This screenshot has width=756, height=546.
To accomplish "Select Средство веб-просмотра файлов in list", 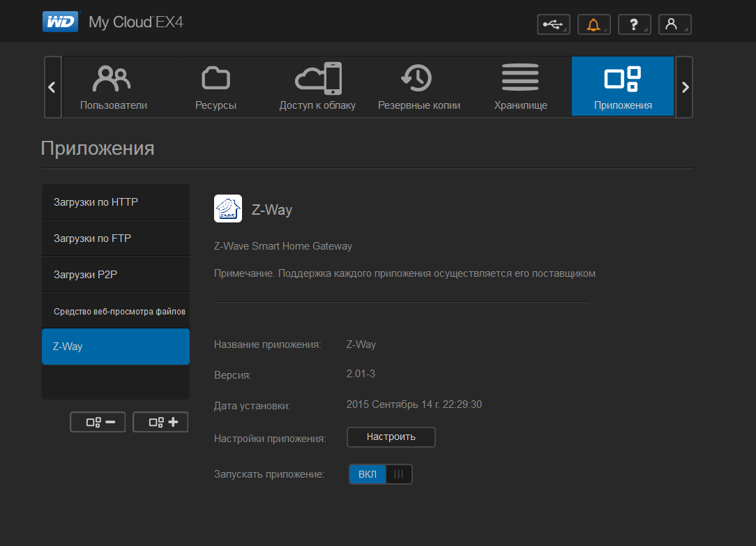I will [116, 311].
